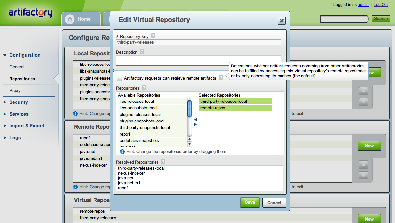
Task: Click move-up arrow beside Remote Repositories list
Action: [x=363, y=164]
